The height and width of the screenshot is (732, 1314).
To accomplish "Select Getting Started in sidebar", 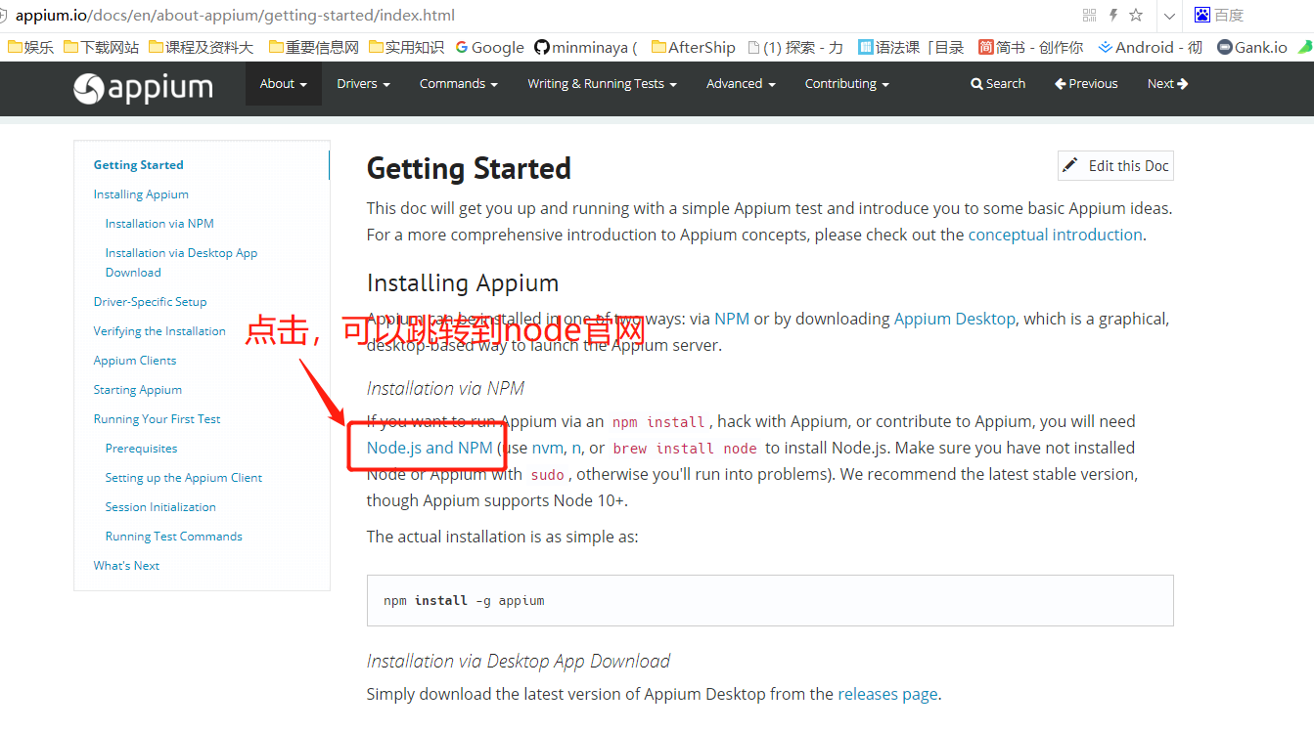I will click(139, 165).
